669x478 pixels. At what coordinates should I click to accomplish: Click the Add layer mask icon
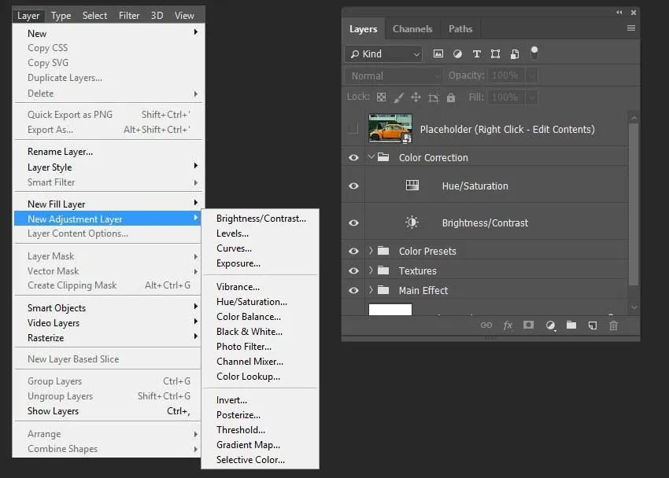(x=529, y=325)
